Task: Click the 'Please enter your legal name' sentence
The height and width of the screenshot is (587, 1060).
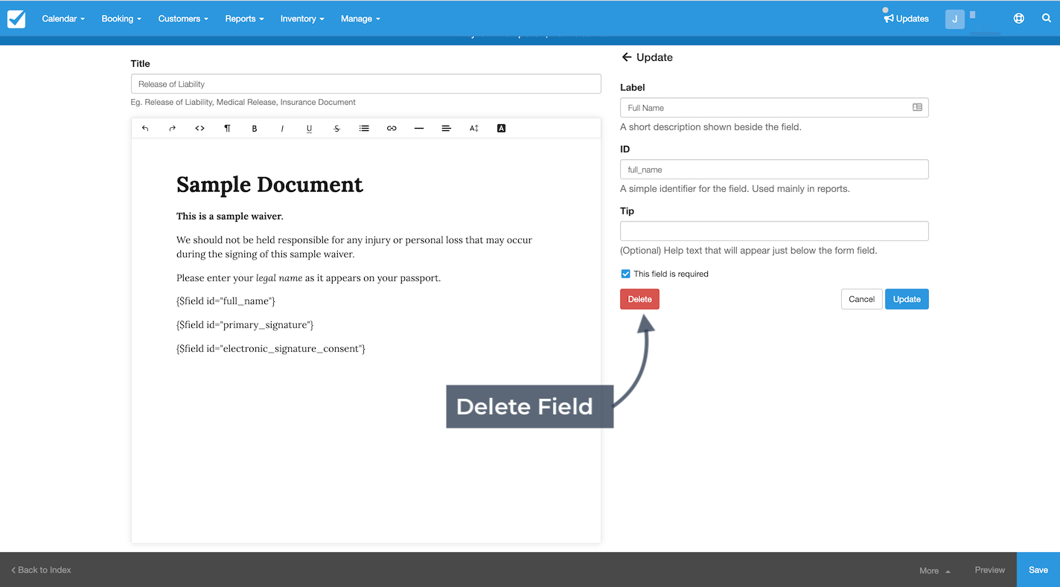Action: [x=308, y=278]
